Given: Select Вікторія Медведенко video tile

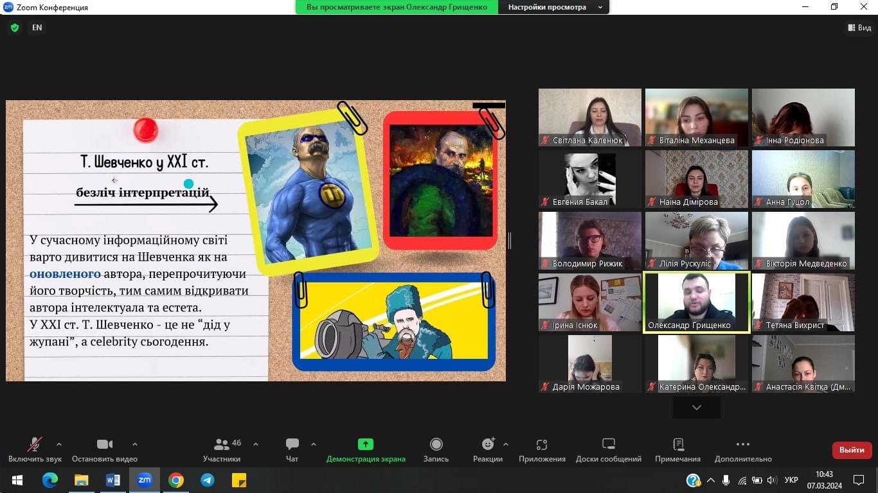Looking at the screenshot, I should pyautogui.click(x=803, y=241).
